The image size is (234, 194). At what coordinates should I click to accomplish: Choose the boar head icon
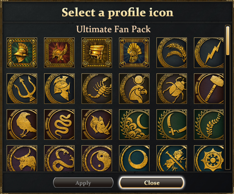(97, 124)
